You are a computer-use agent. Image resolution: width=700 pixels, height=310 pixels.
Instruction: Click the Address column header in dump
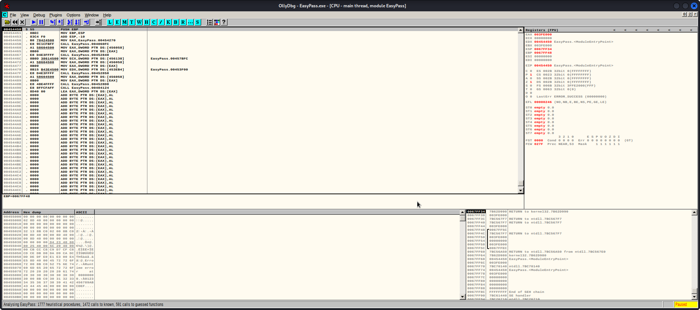point(12,212)
